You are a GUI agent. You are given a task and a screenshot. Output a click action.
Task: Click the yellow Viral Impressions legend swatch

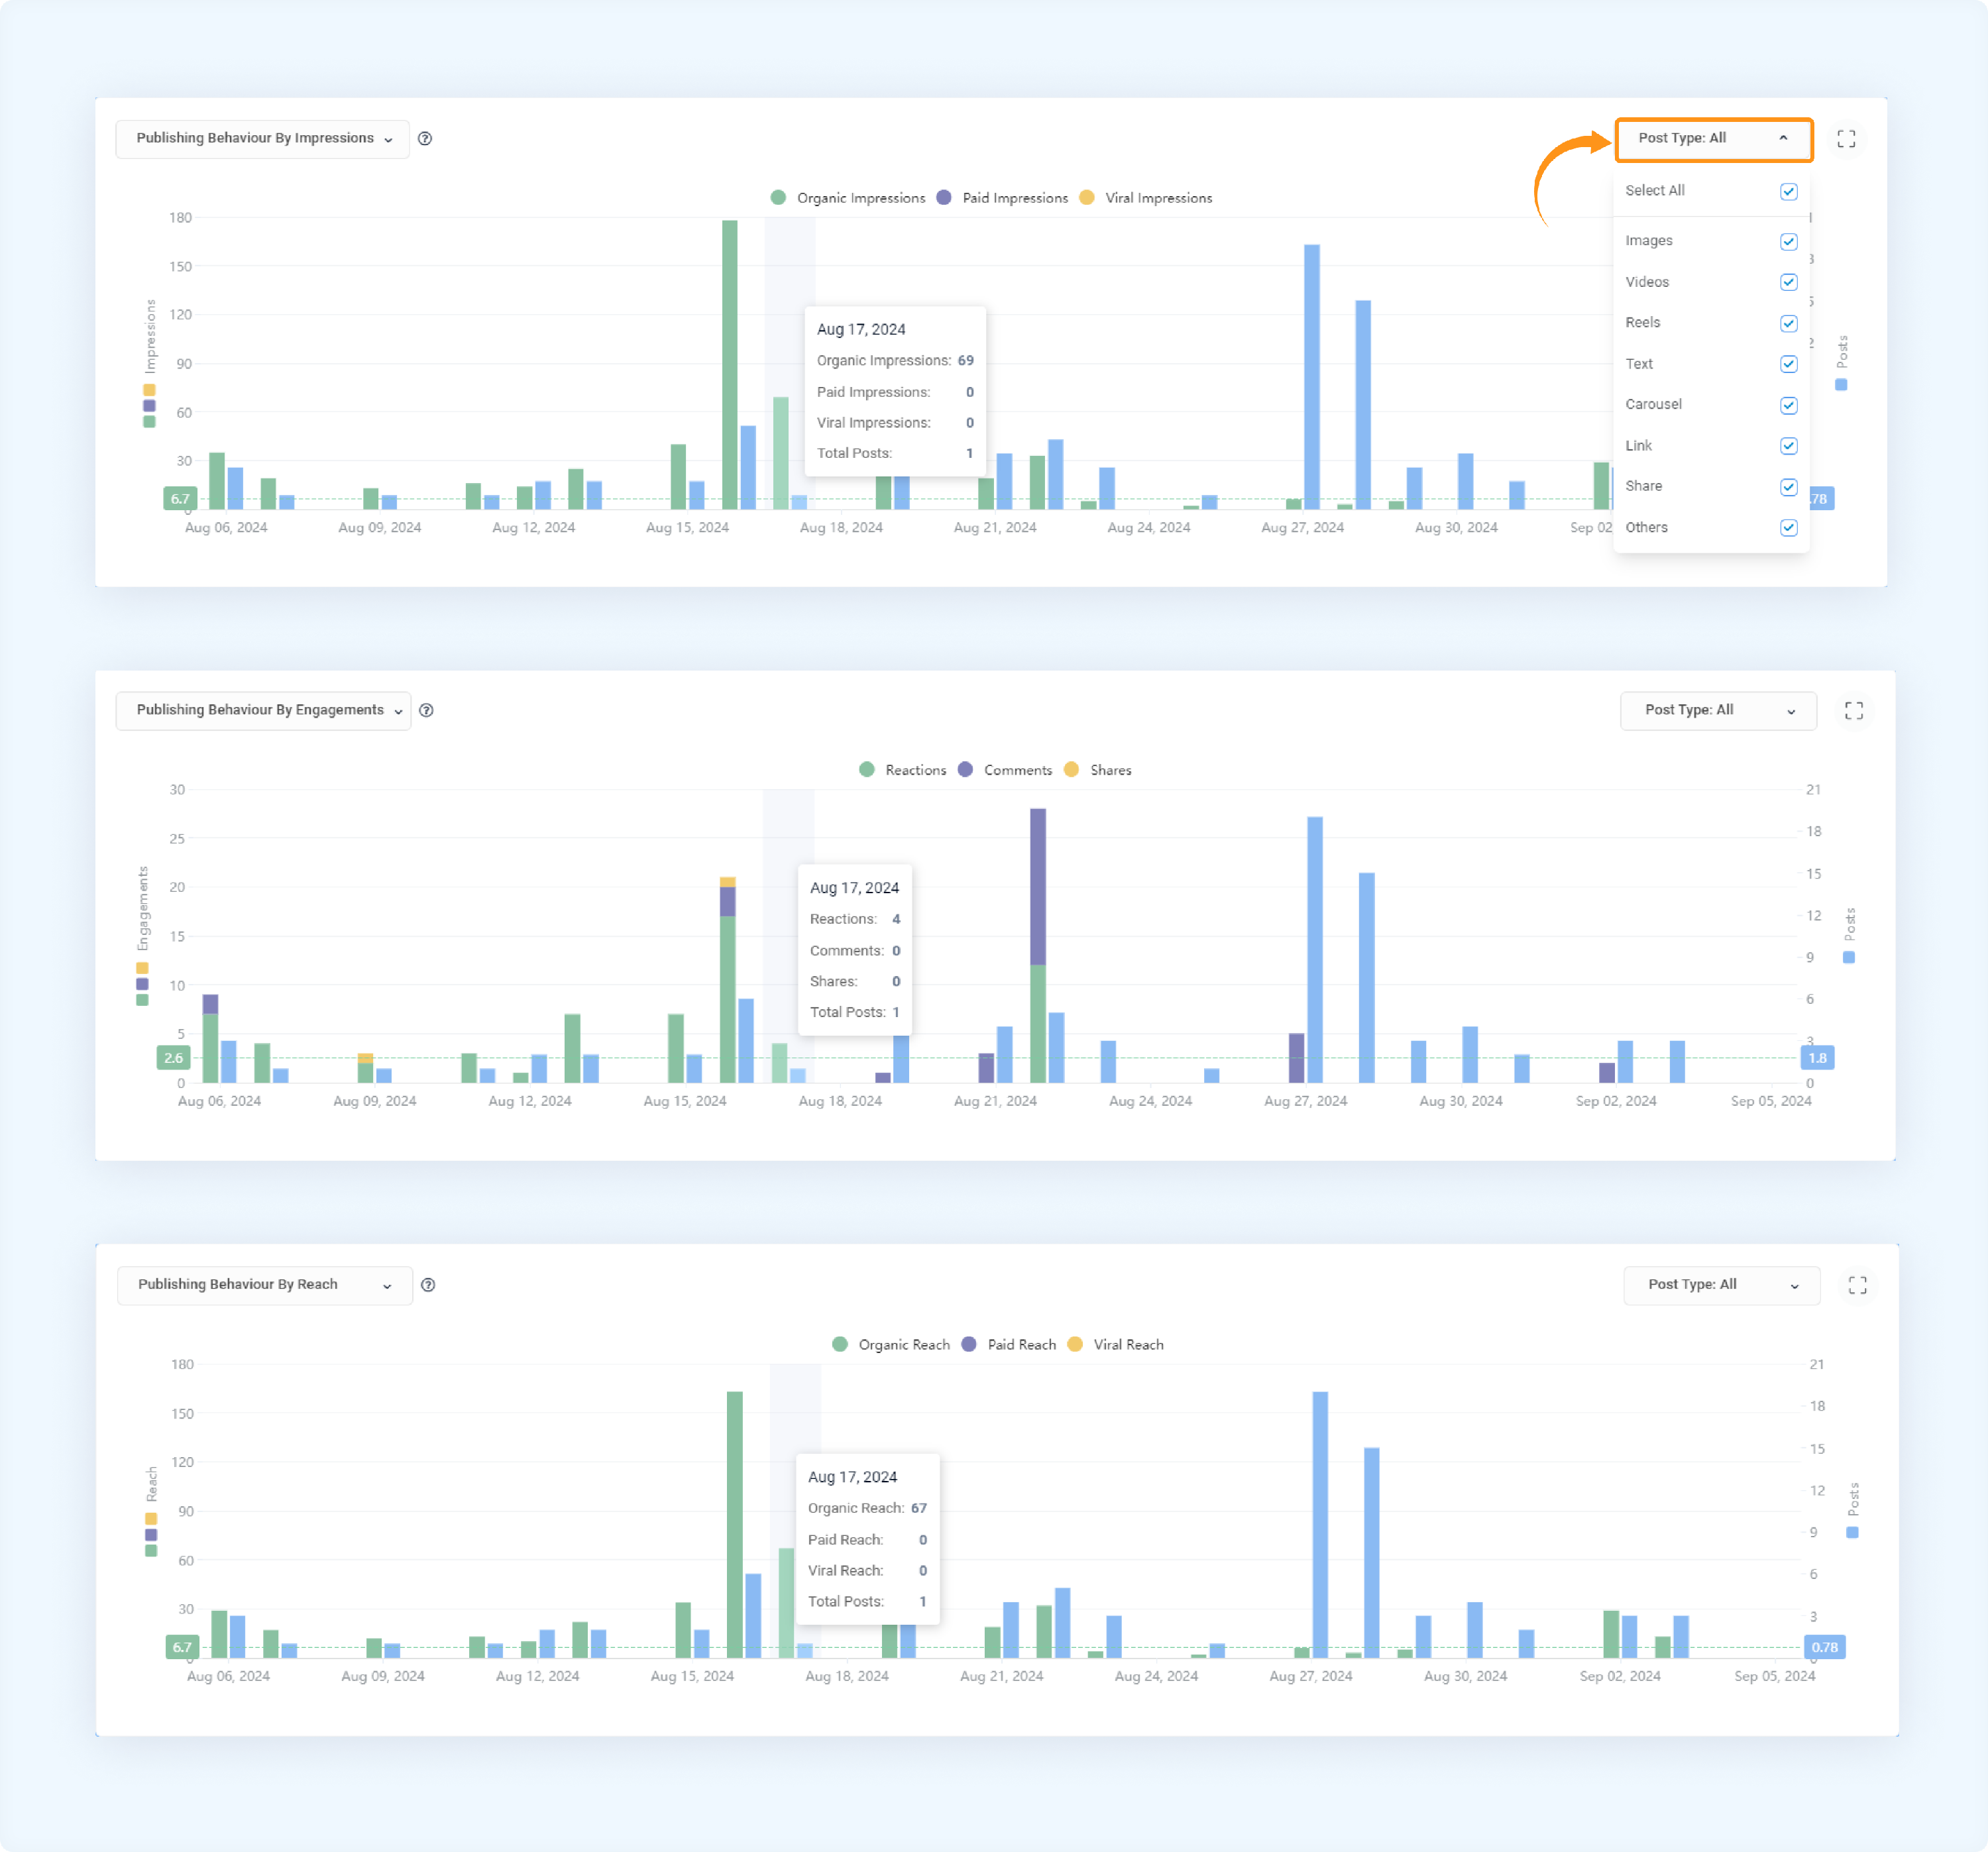click(x=1086, y=197)
